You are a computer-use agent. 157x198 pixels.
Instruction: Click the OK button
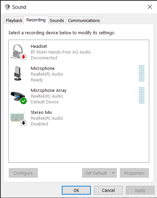click(x=76, y=190)
